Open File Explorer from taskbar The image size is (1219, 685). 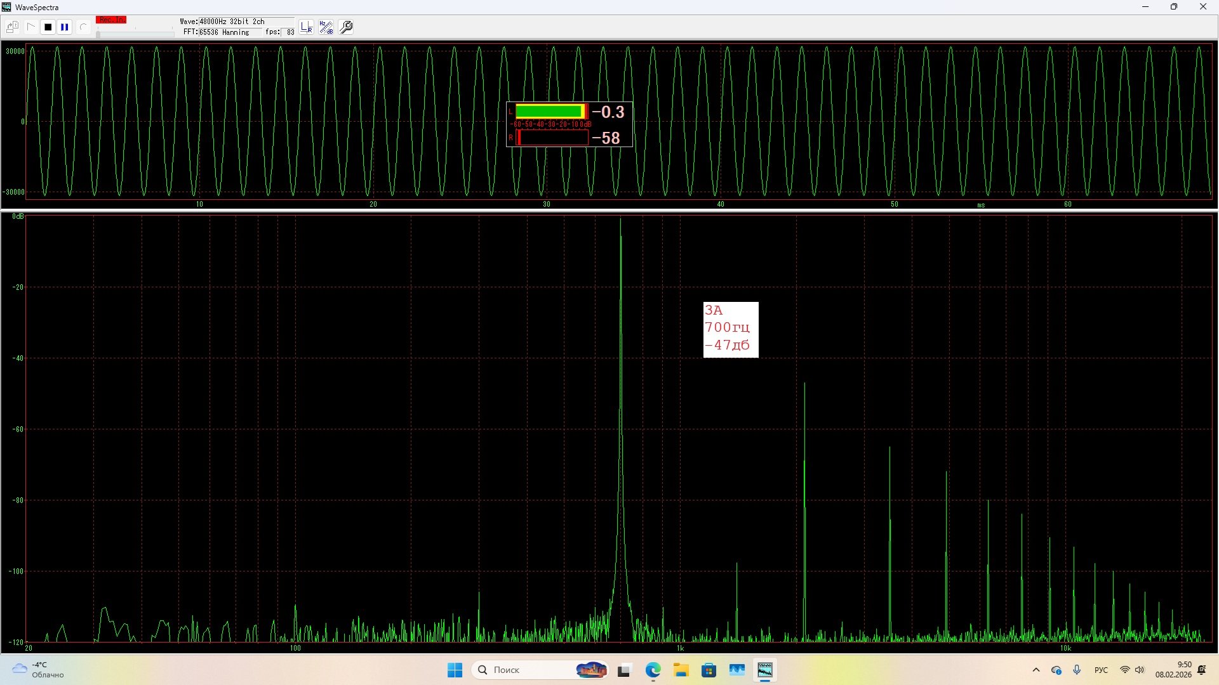[681, 670]
